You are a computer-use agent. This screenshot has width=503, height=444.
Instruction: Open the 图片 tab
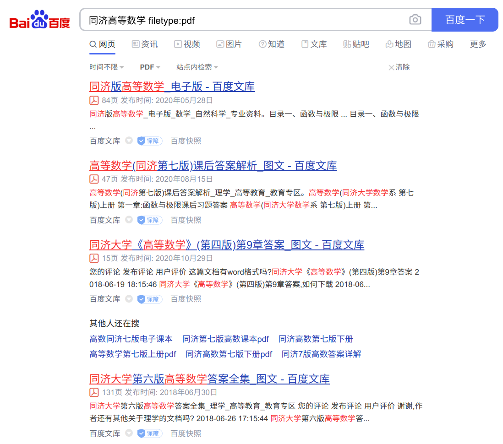[x=229, y=44]
